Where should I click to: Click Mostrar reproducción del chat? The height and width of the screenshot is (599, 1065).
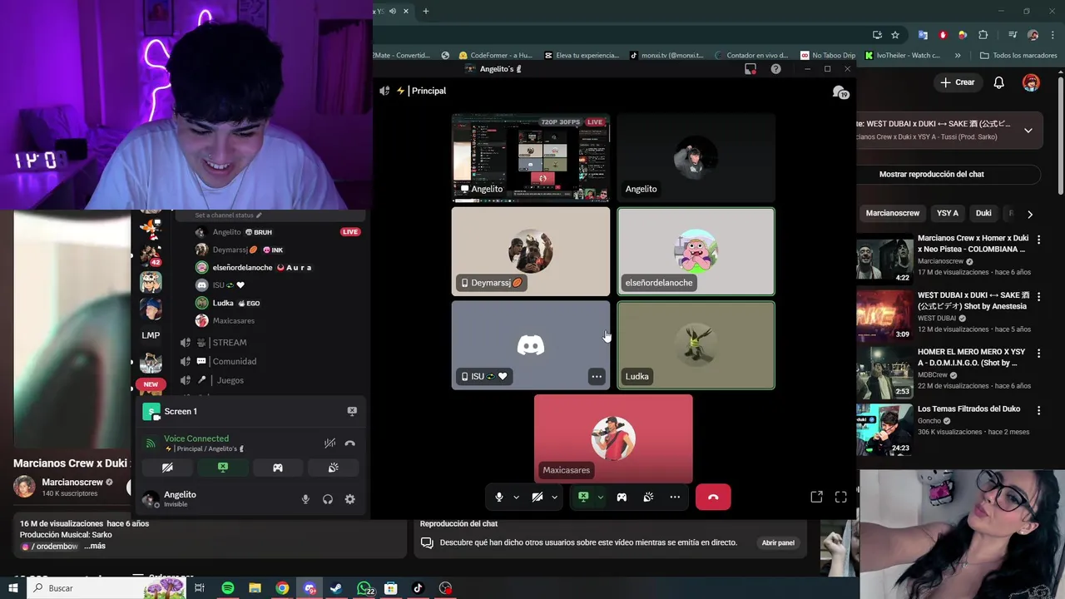pos(931,175)
